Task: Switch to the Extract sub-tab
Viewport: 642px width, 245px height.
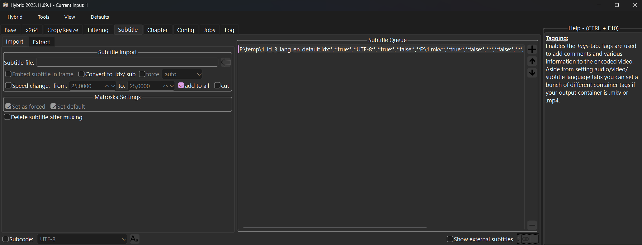Action: (41, 42)
